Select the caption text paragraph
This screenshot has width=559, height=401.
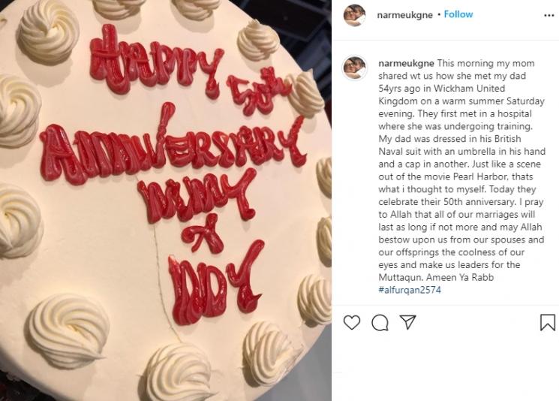coord(461,176)
